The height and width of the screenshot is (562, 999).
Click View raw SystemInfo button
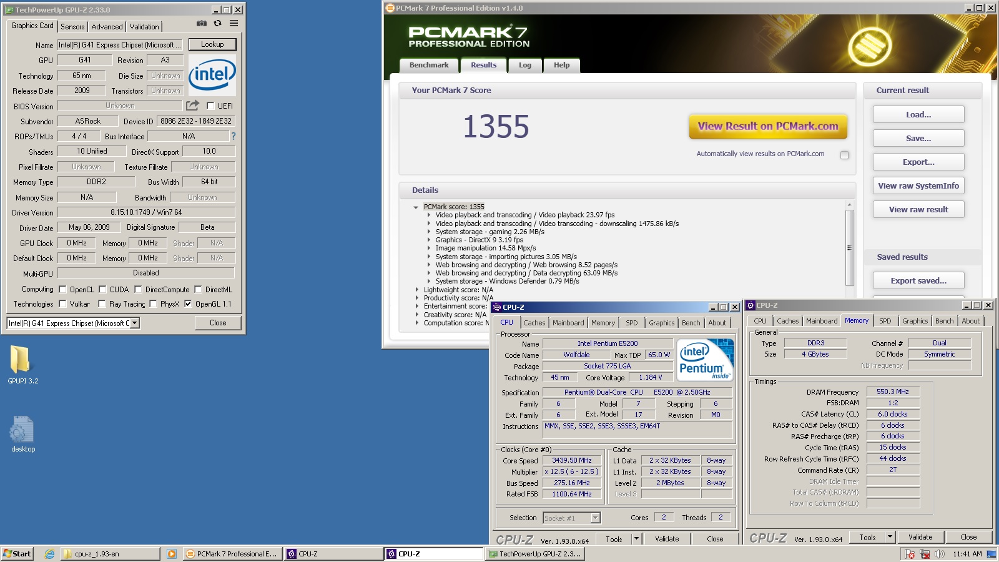click(x=918, y=186)
